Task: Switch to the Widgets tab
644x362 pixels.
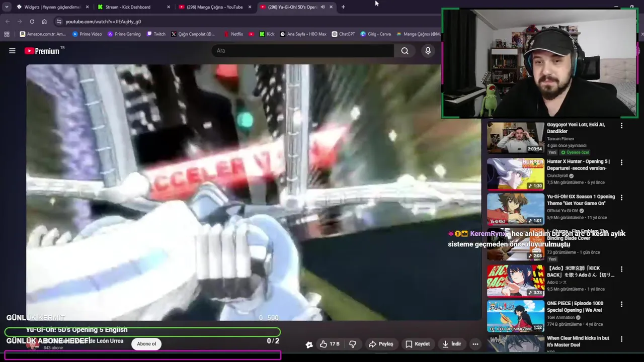Action: click(52, 7)
